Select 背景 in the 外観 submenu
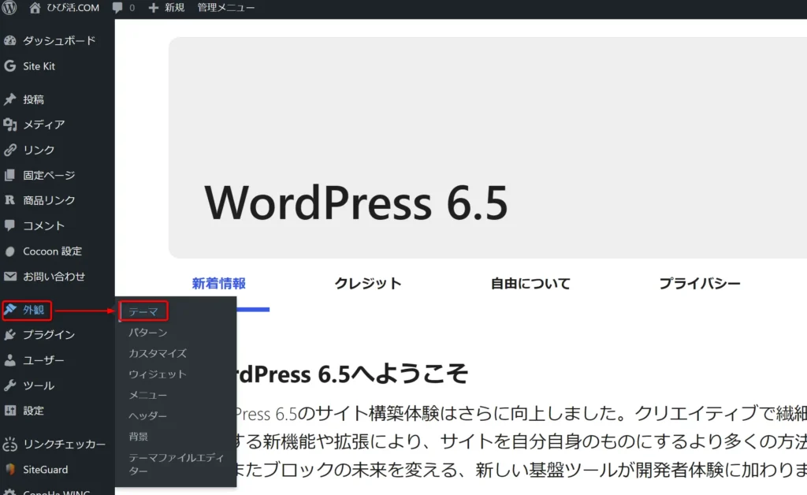 (x=139, y=437)
